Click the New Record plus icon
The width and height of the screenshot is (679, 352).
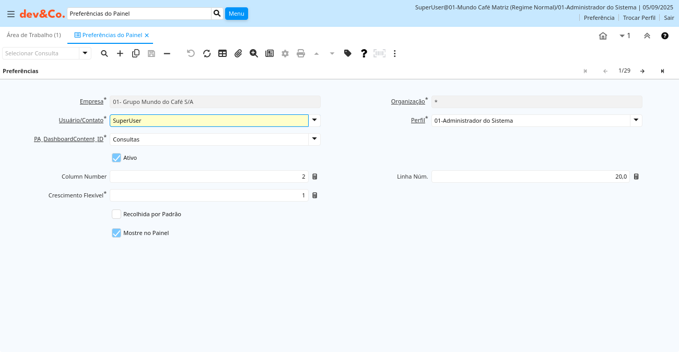click(120, 53)
